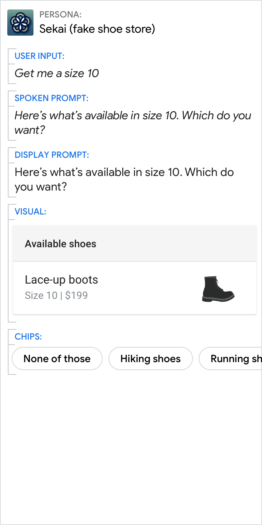
Task: Click the black lace-up boot image
Action: click(218, 289)
